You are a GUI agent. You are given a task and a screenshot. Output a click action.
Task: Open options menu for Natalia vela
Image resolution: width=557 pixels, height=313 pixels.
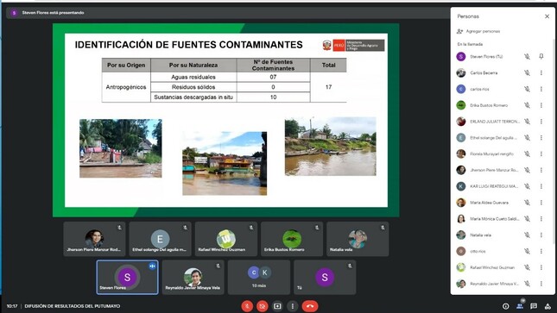541,235
